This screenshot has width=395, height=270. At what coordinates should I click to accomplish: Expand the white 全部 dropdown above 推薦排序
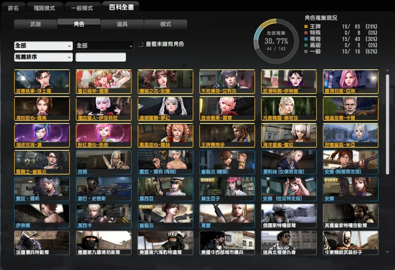coord(43,46)
